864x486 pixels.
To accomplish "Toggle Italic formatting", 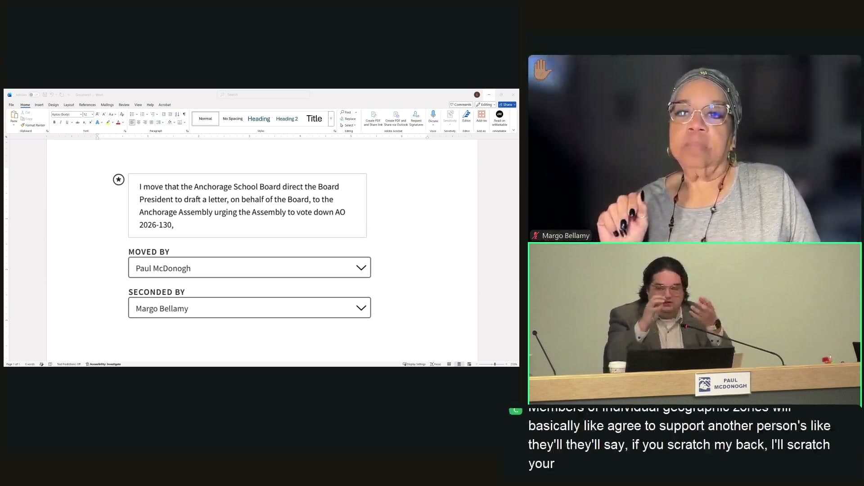I will coord(61,122).
